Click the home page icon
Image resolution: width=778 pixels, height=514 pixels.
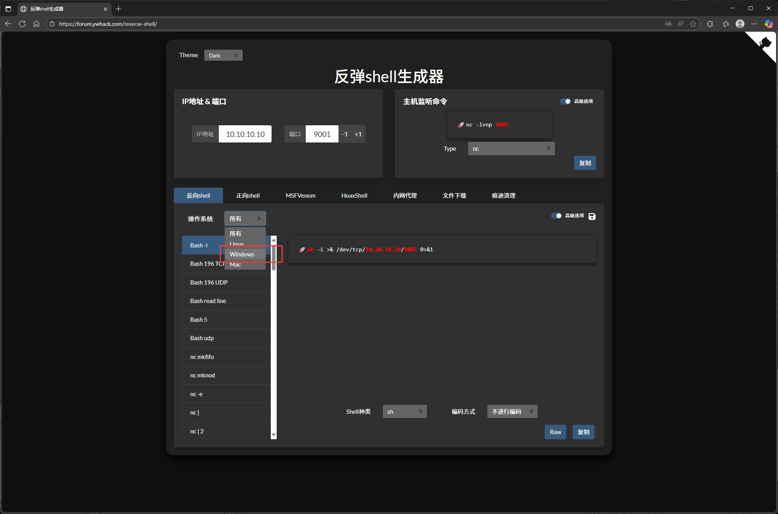coord(36,24)
